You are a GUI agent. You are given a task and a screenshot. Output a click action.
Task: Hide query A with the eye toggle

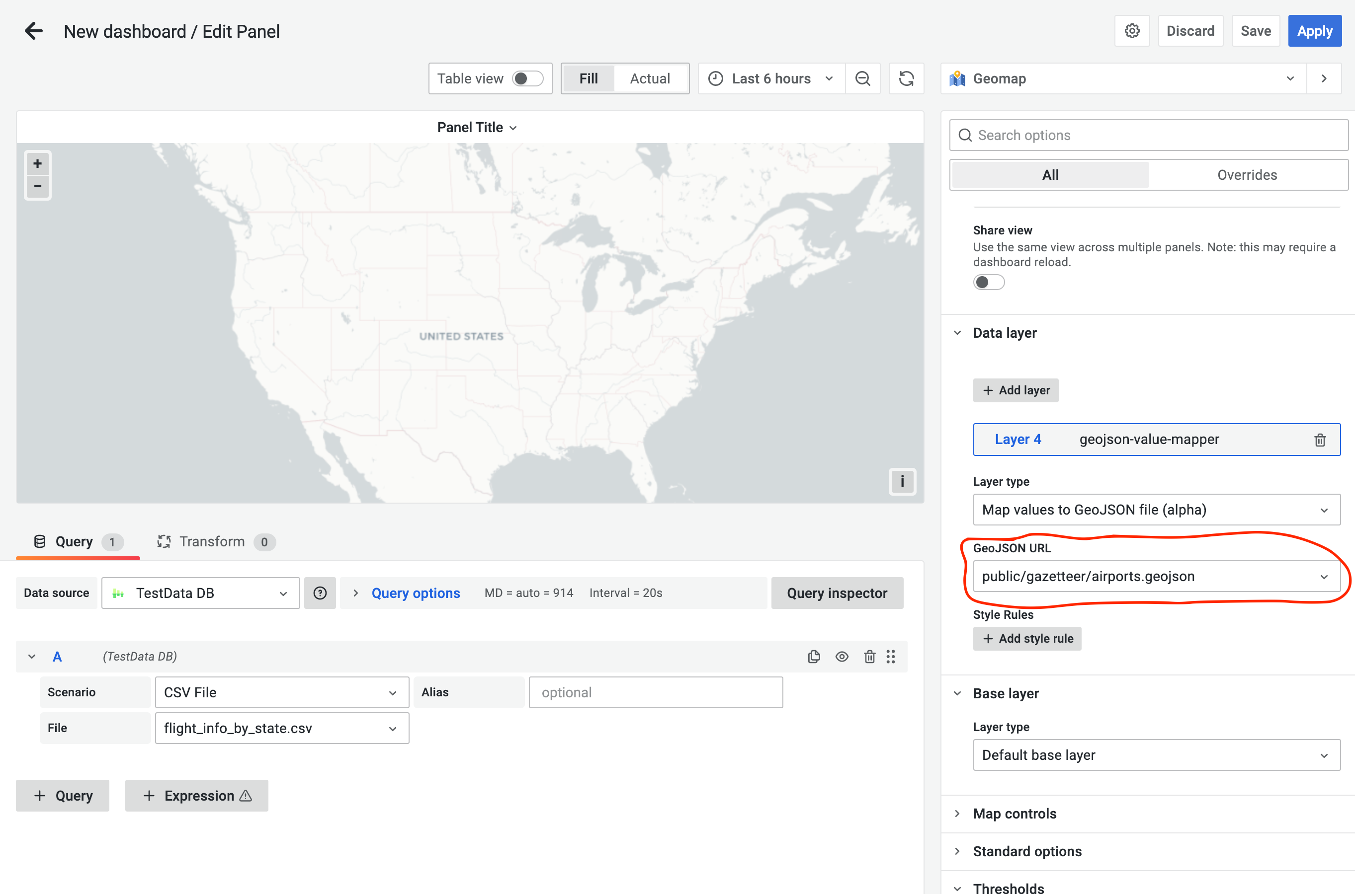842,656
